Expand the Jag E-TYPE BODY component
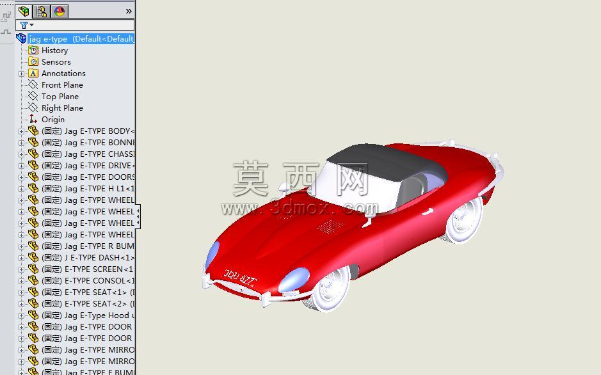Image resolution: width=601 pixels, height=375 pixels. (x=22, y=131)
